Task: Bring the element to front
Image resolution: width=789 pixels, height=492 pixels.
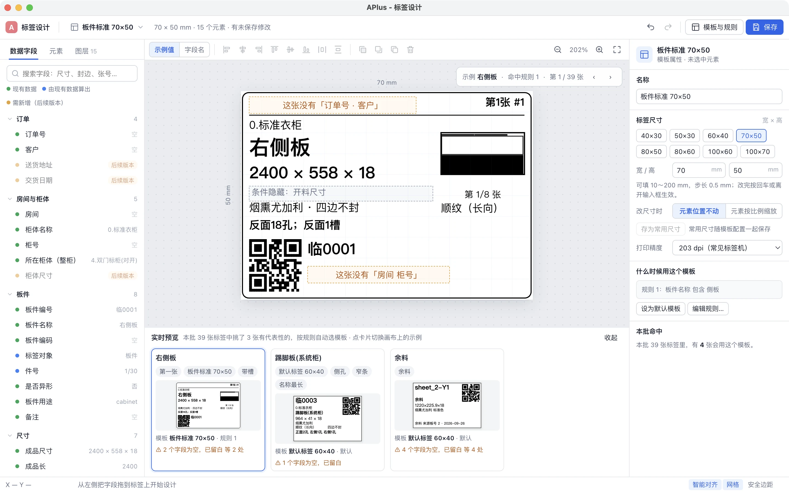Action: [x=362, y=50]
